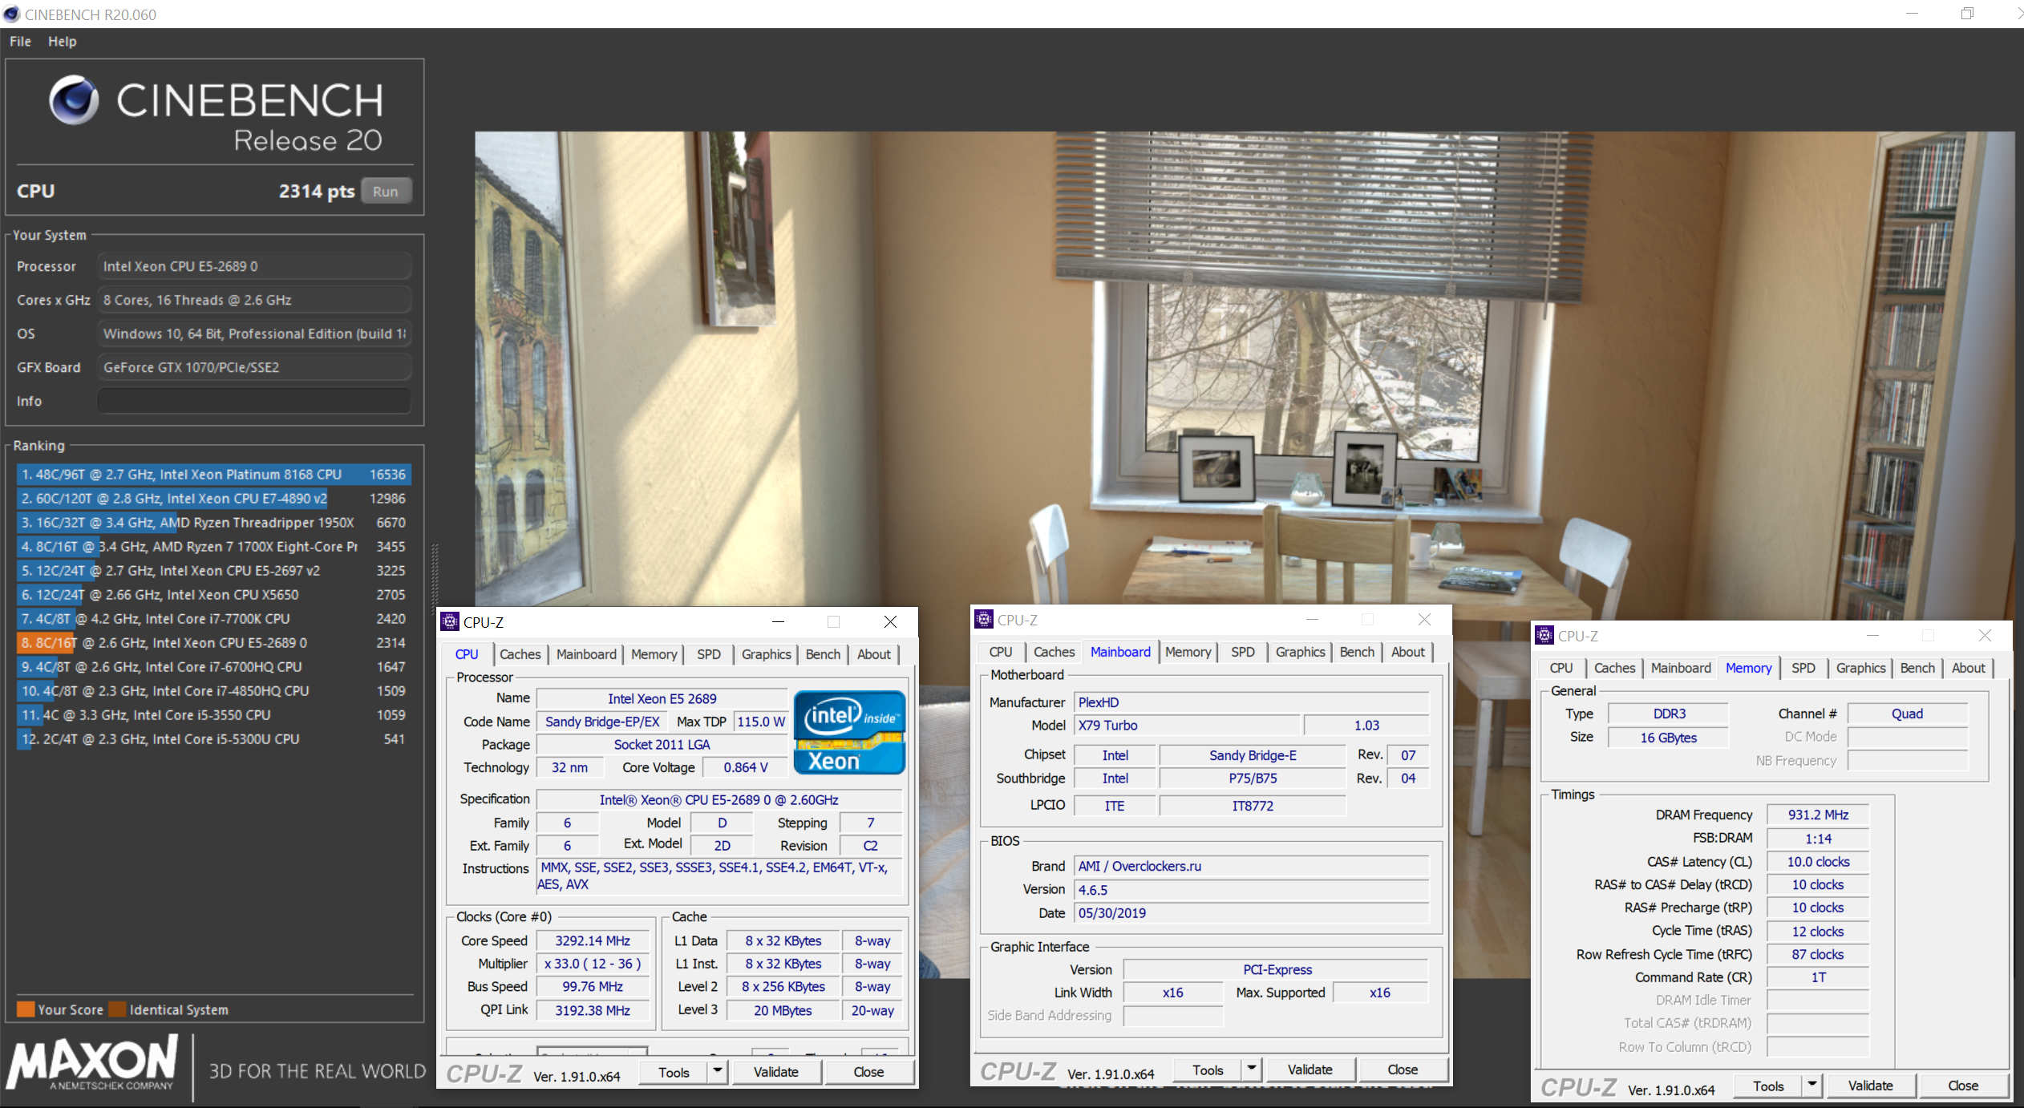Open the Help menu

(x=62, y=41)
